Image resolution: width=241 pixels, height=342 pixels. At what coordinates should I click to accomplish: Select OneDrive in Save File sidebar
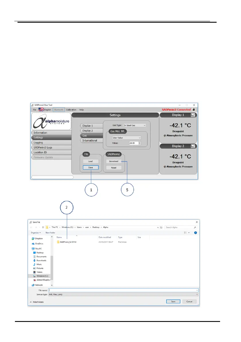click(38, 244)
